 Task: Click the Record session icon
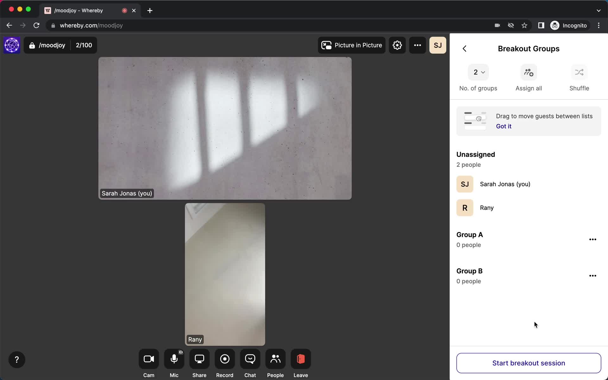pyautogui.click(x=225, y=359)
